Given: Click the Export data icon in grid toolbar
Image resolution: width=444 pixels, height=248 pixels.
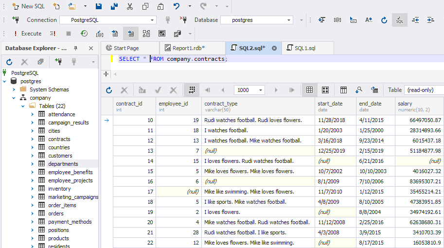Looking at the screenshot, I should [374, 90].
